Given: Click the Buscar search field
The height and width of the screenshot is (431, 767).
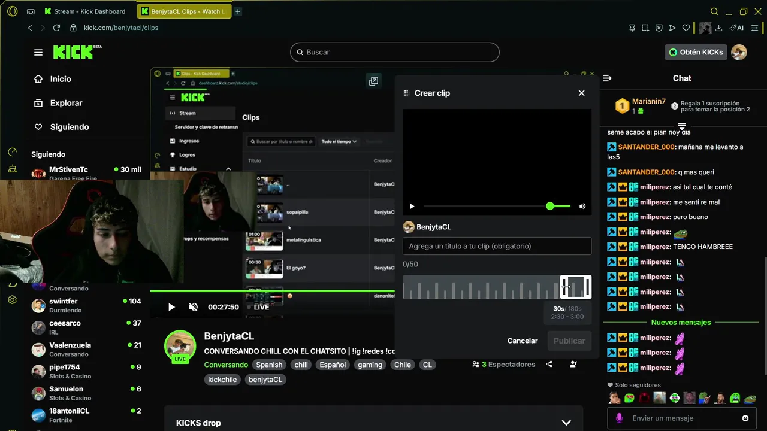Looking at the screenshot, I should click(x=395, y=52).
